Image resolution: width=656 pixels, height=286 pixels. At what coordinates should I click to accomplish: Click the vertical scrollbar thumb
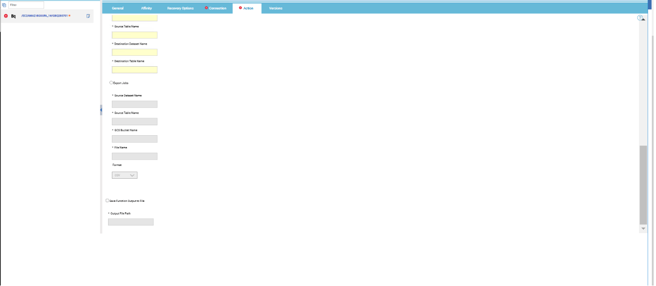pos(643,184)
